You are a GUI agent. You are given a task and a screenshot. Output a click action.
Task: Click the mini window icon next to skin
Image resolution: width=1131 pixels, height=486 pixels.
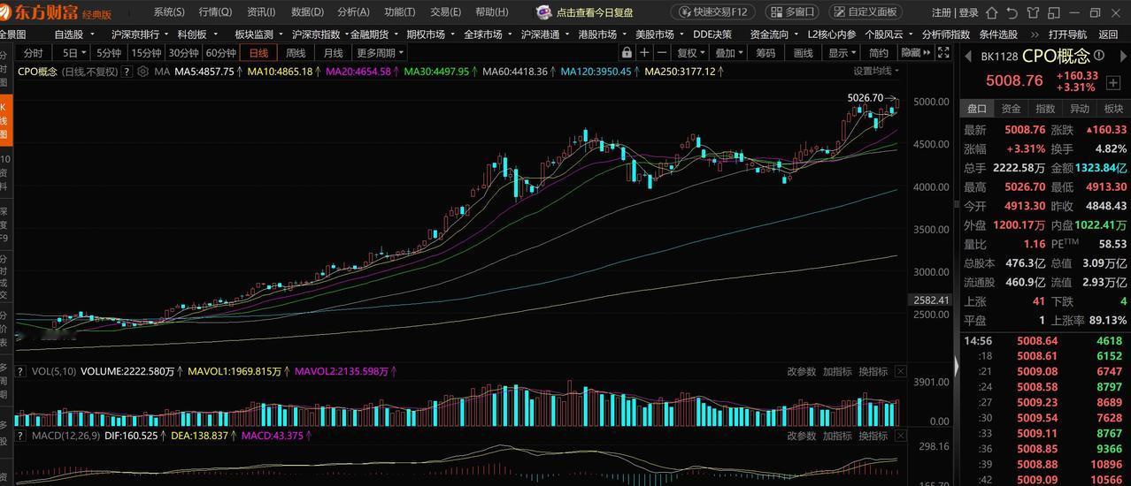[1053, 12]
